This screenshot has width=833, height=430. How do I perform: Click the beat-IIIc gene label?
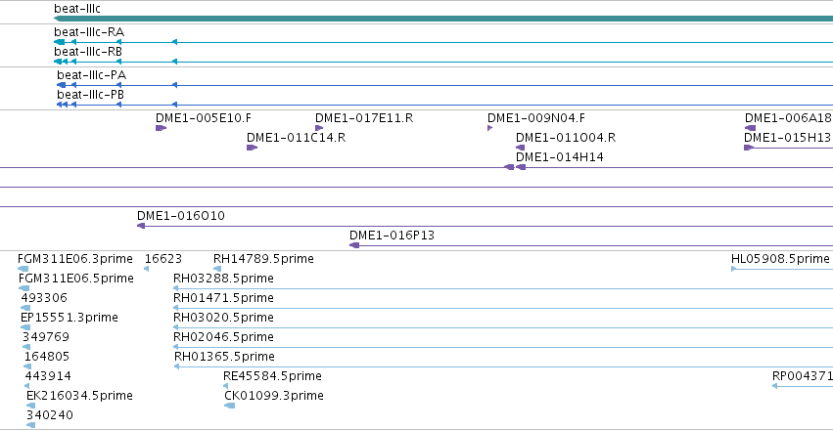pyautogui.click(x=77, y=9)
